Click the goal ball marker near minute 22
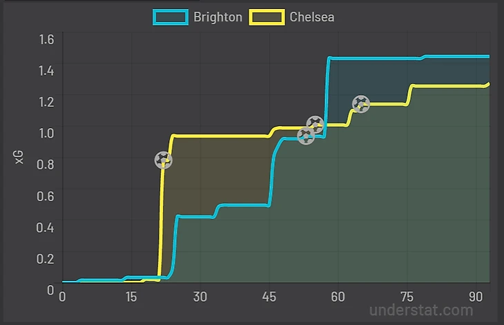 pyautogui.click(x=164, y=160)
